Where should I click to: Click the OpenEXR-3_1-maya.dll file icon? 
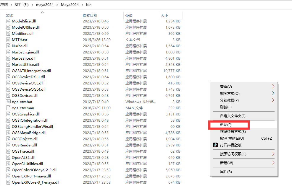8,176
